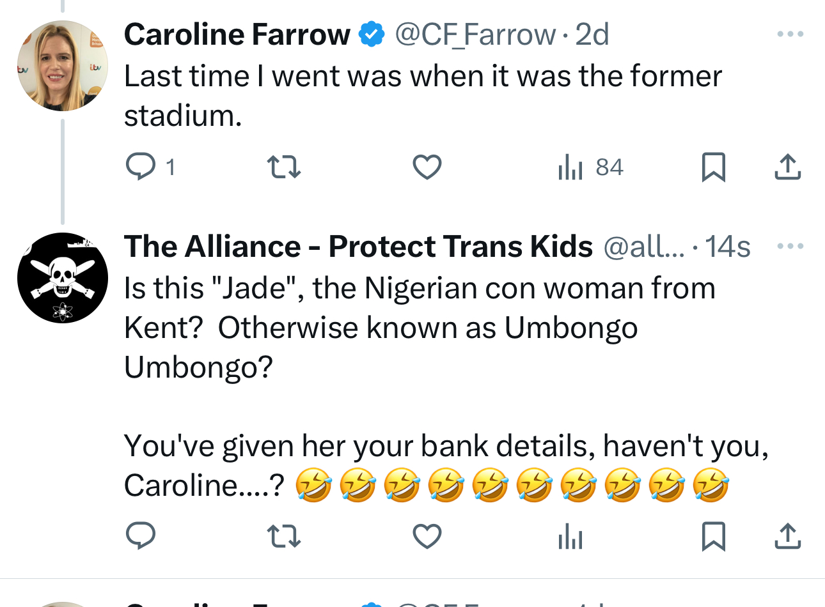Share Caroline Farrow's stadium tweet
Image resolution: width=825 pixels, height=607 pixels.
(787, 167)
